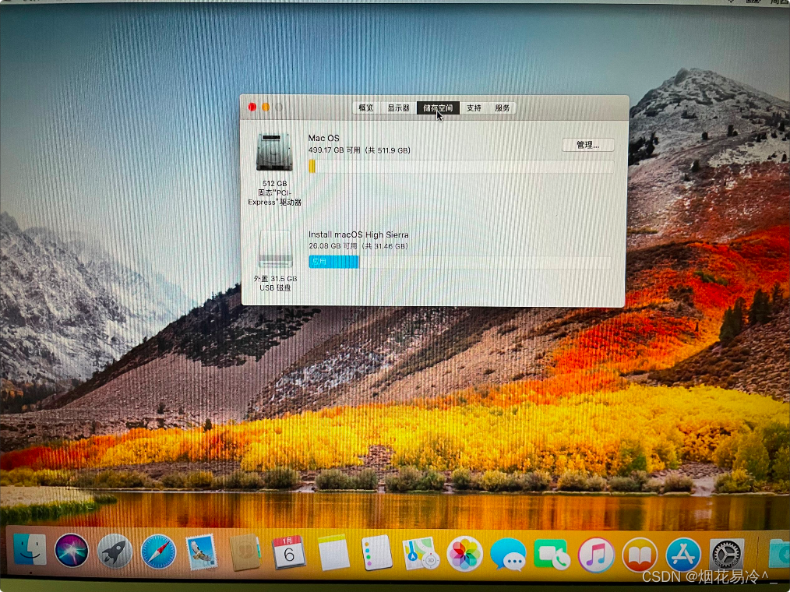The height and width of the screenshot is (592, 790).
Task: Click the external USB disk icon
Action: tap(275, 249)
